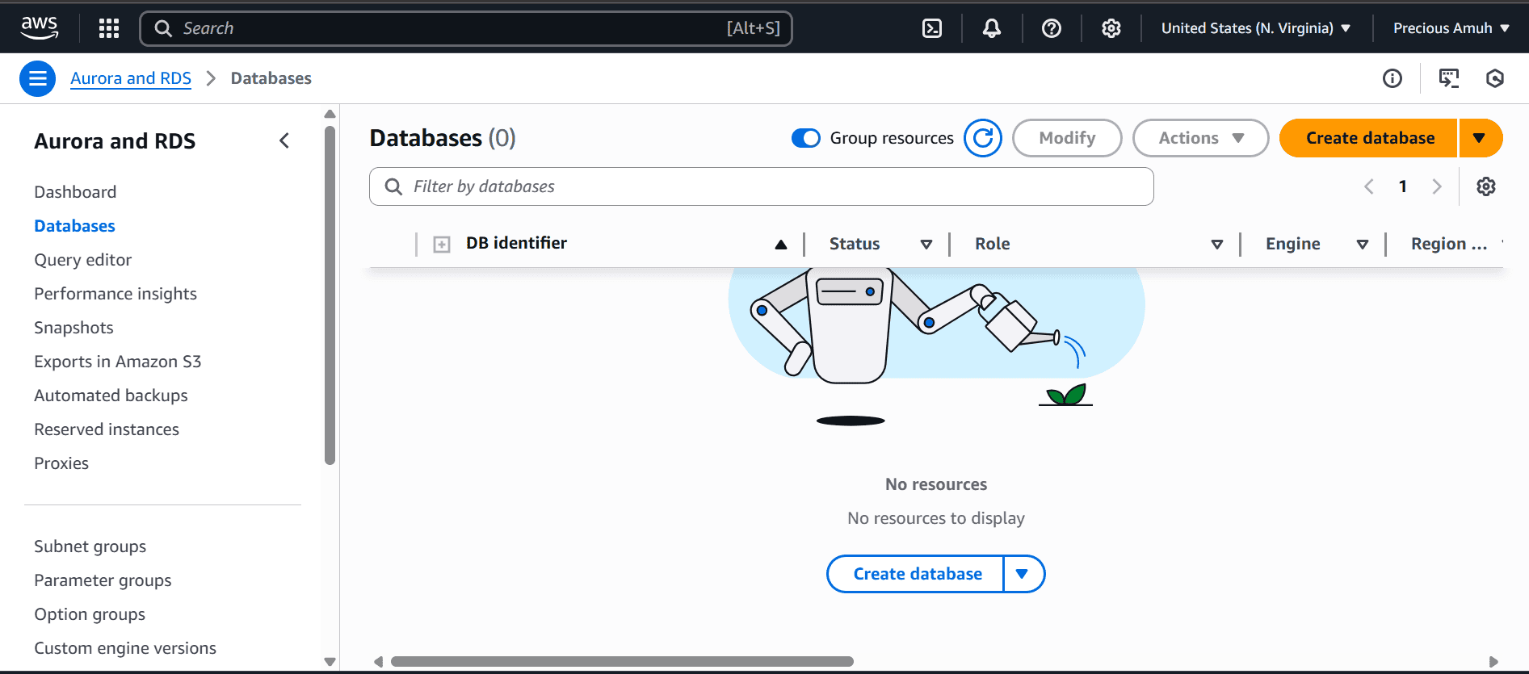Open the blue Create database dropdown arrow
The height and width of the screenshot is (674, 1529).
click(x=1023, y=574)
